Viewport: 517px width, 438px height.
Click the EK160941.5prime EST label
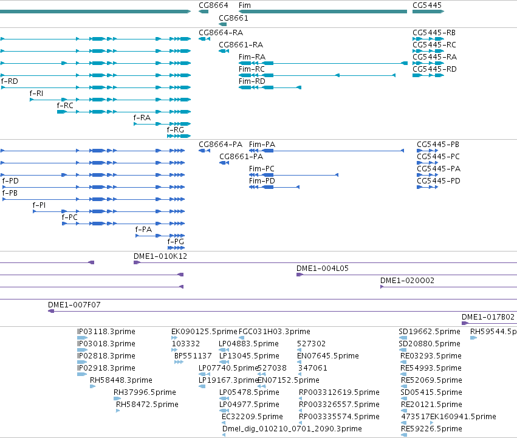tap(464, 417)
